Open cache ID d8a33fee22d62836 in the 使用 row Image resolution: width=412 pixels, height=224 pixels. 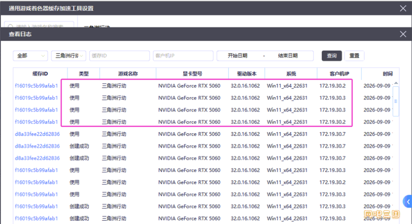(37, 134)
